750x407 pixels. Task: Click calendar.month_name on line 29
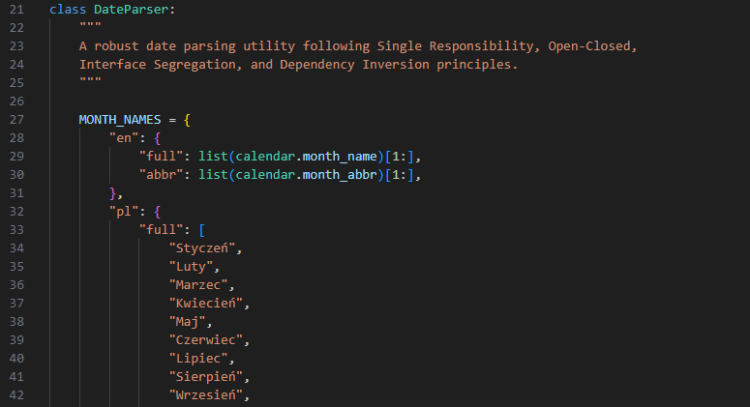point(306,157)
